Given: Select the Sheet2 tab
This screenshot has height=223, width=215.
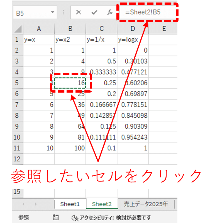Looking at the screenshot, I should click(102, 204).
